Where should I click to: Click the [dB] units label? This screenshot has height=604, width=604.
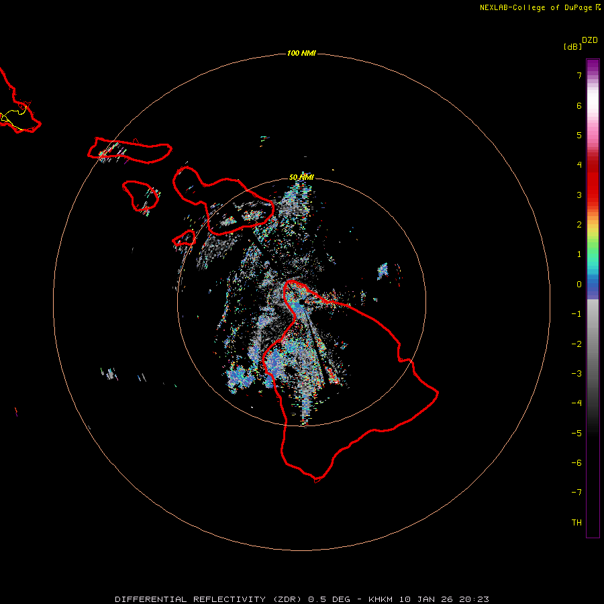tap(572, 46)
